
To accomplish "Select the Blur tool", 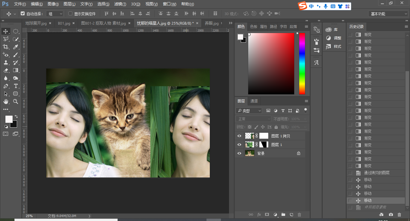I will pyautogui.click(x=6, y=78).
